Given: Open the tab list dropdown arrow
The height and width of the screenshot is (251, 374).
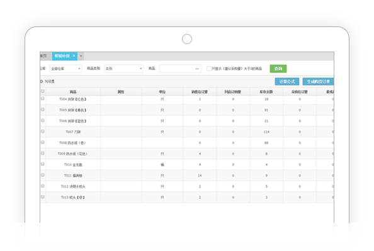Looking at the screenshot, I should (x=81, y=56).
